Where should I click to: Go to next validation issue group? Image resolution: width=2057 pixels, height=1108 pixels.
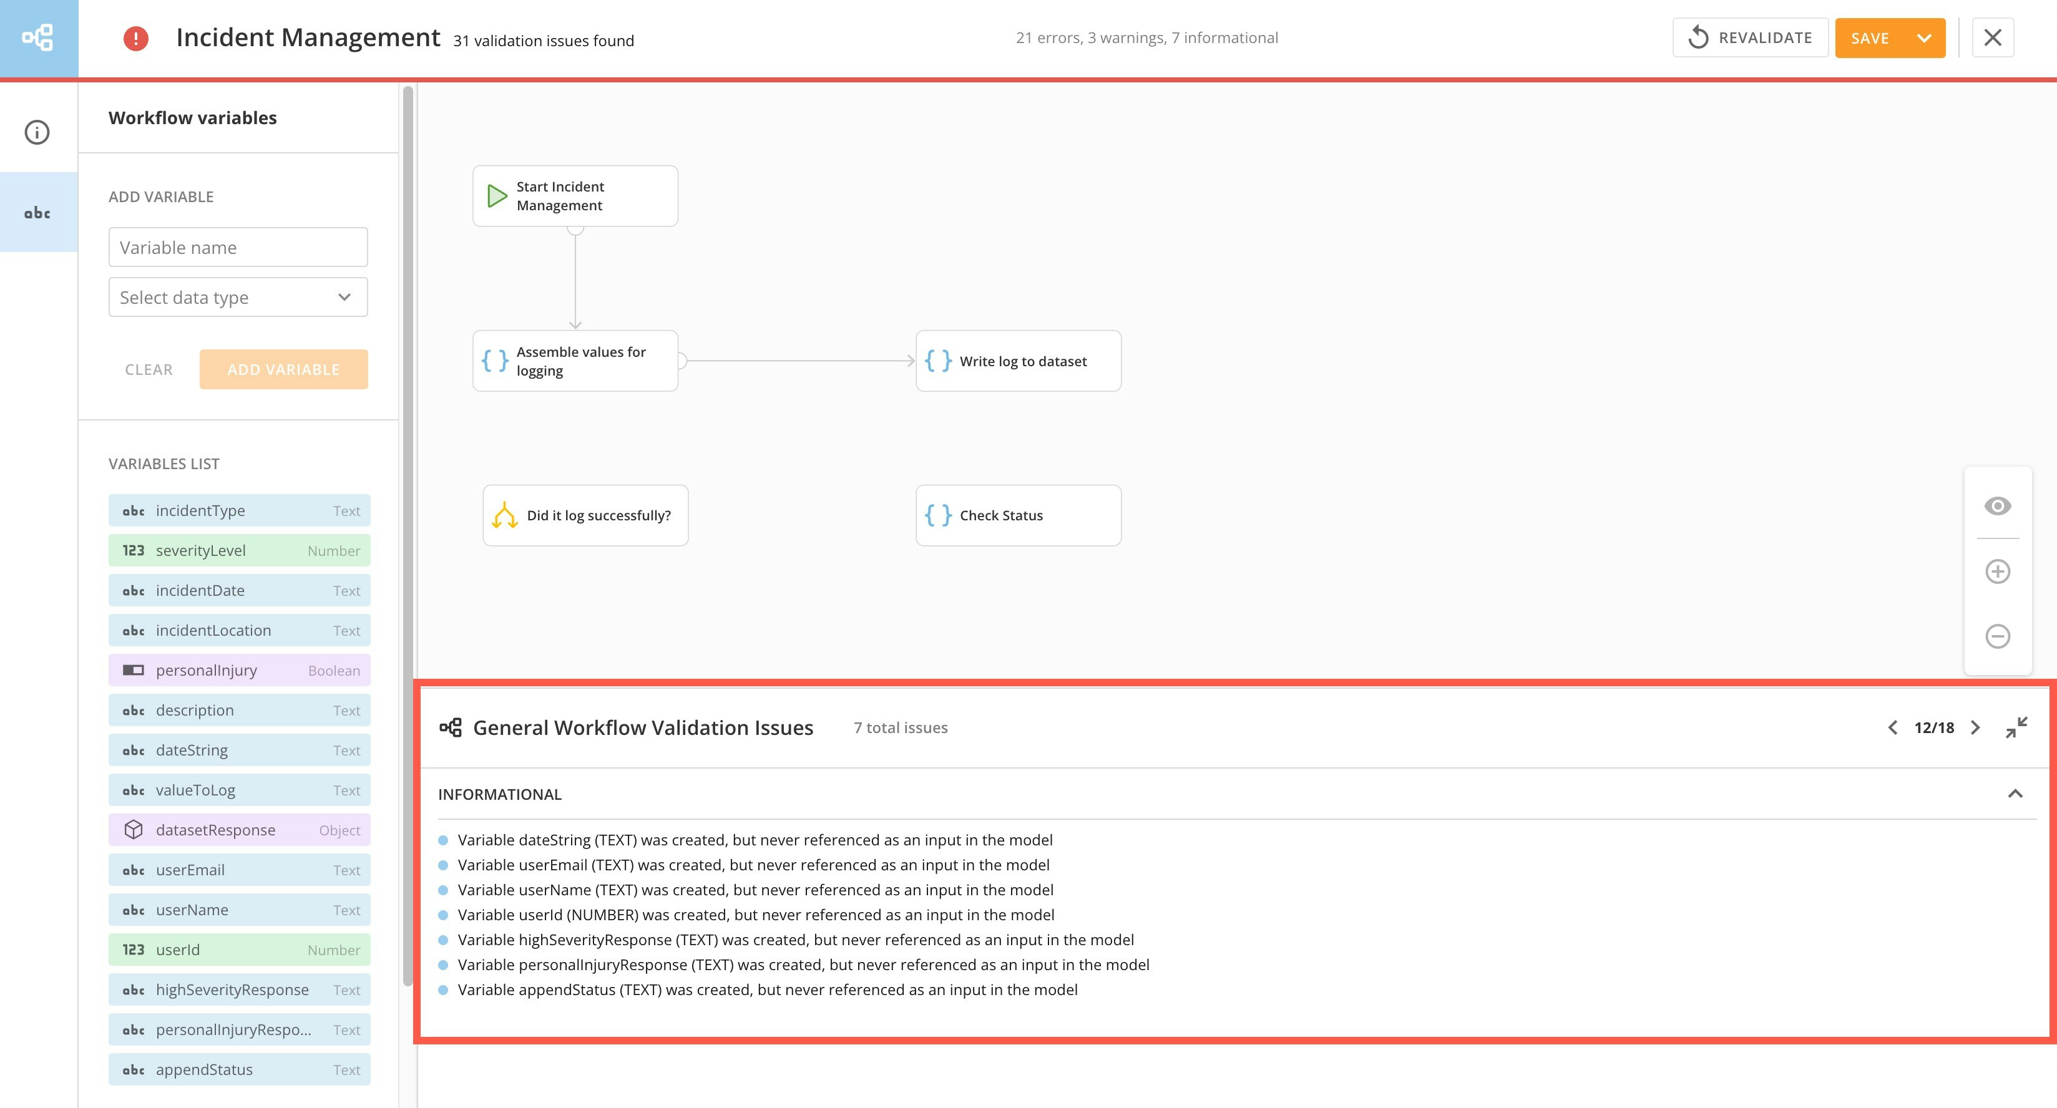click(1975, 727)
